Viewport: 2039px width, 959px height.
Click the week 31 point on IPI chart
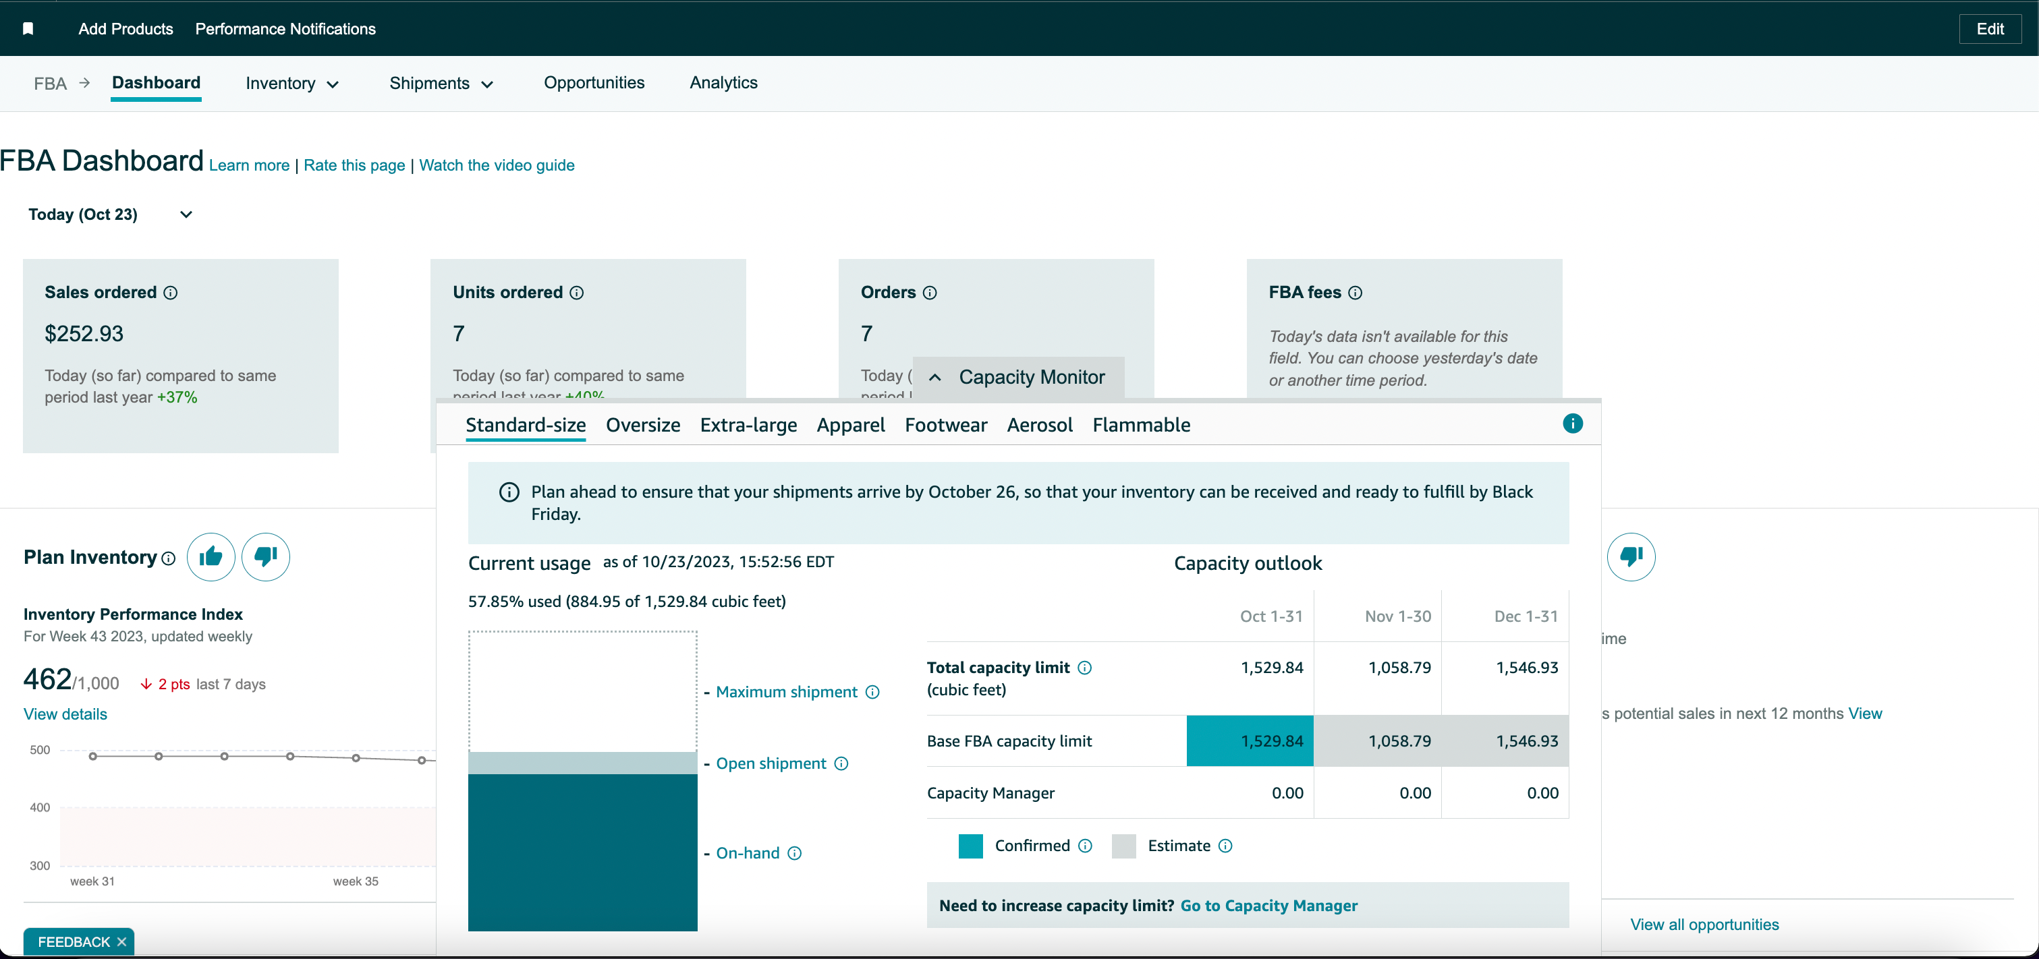[x=92, y=757]
